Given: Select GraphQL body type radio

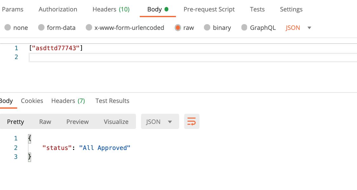Looking at the screenshot, I should [x=244, y=28].
